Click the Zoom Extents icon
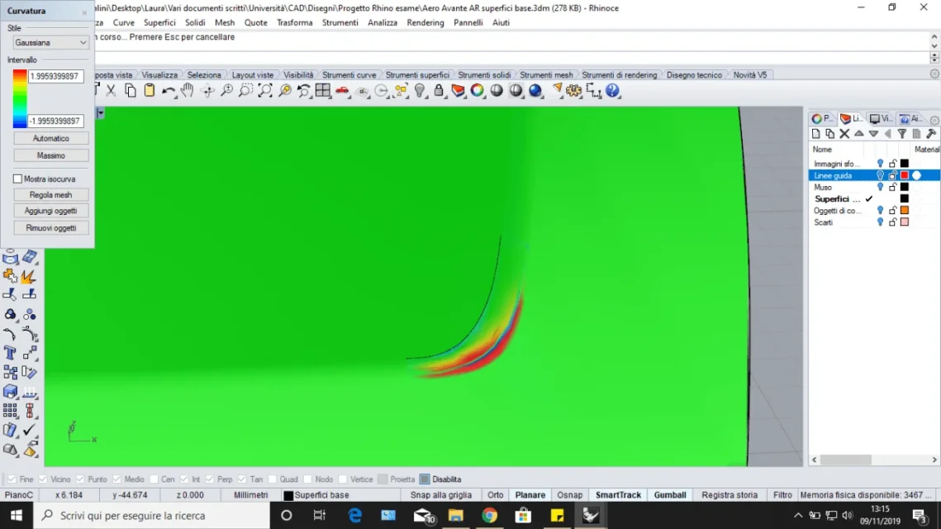Image resolution: width=941 pixels, height=529 pixels. click(265, 91)
